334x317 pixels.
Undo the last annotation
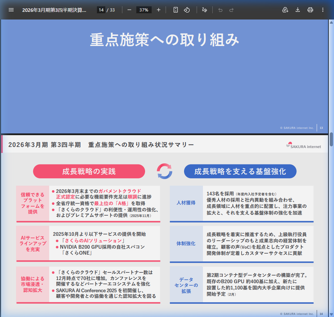[x=220, y=10]
